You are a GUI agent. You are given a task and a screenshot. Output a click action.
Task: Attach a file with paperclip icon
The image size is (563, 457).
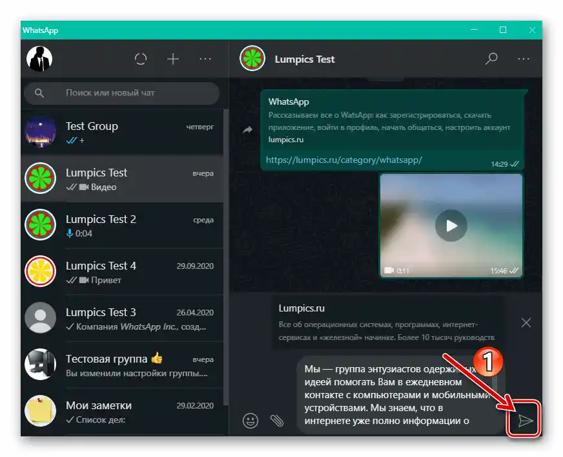[277, 420]
